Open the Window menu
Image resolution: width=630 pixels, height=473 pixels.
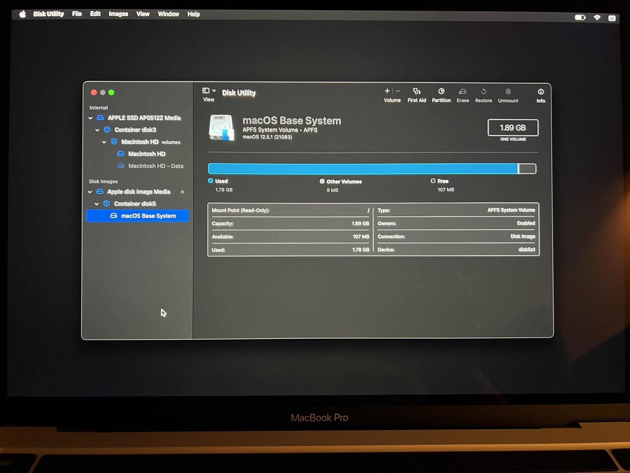click(x=169, y=14)
